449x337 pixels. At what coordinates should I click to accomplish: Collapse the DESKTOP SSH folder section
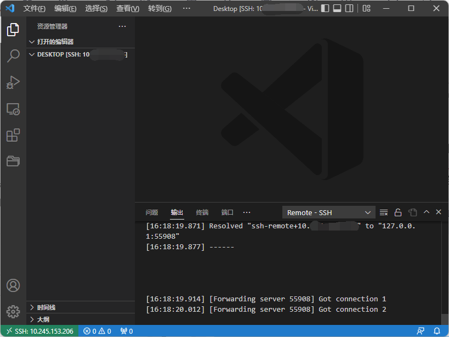click(x=81, y=54)
